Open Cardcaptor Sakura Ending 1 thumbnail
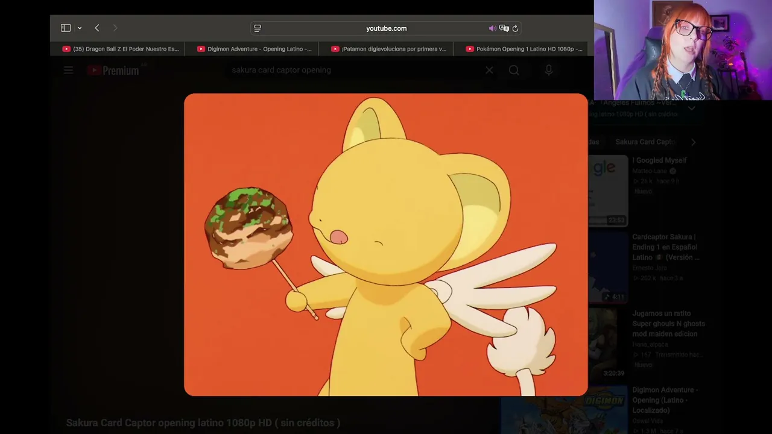Image resolution: width=772 pixels, height=434 pixels. pyautogui.click(x=607, y=268)
